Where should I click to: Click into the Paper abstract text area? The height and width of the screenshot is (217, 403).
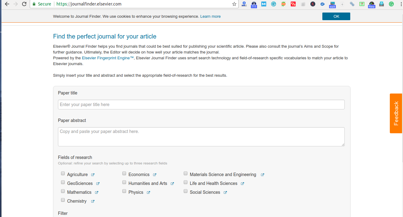[x=201, y=137]
